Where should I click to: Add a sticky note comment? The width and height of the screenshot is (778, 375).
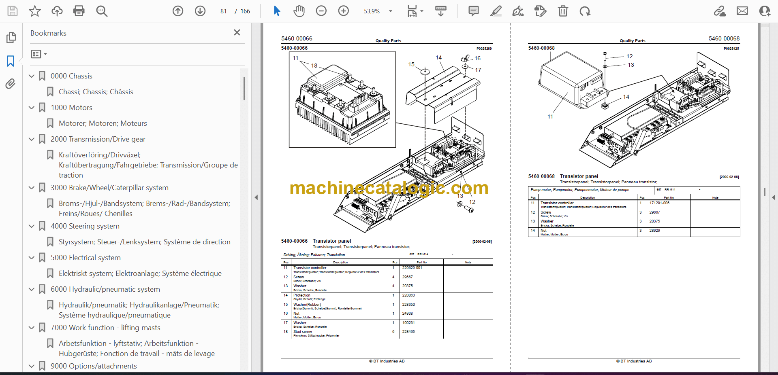pos(473,11)
